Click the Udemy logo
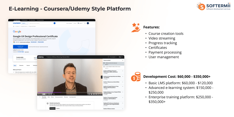This screenshot has width=234, height=117. click(41, 57)
